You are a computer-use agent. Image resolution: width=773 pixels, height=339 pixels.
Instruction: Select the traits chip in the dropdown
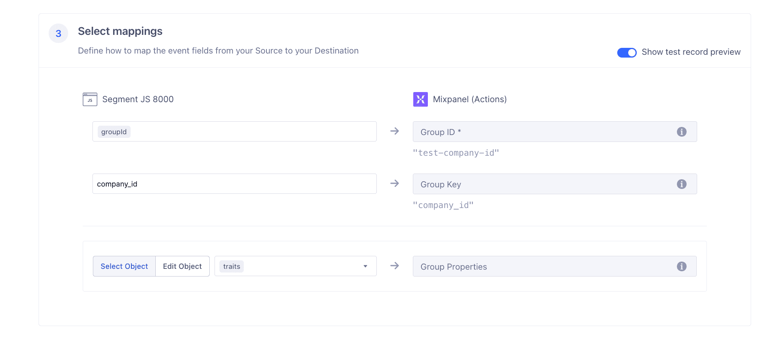point(232,266)
